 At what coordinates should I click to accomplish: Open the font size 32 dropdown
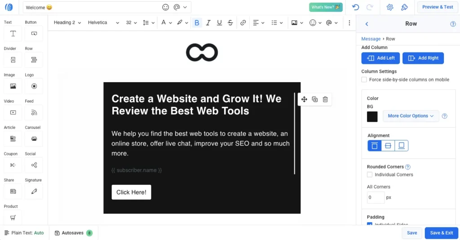pyautogui.click(x=131, y=22)
